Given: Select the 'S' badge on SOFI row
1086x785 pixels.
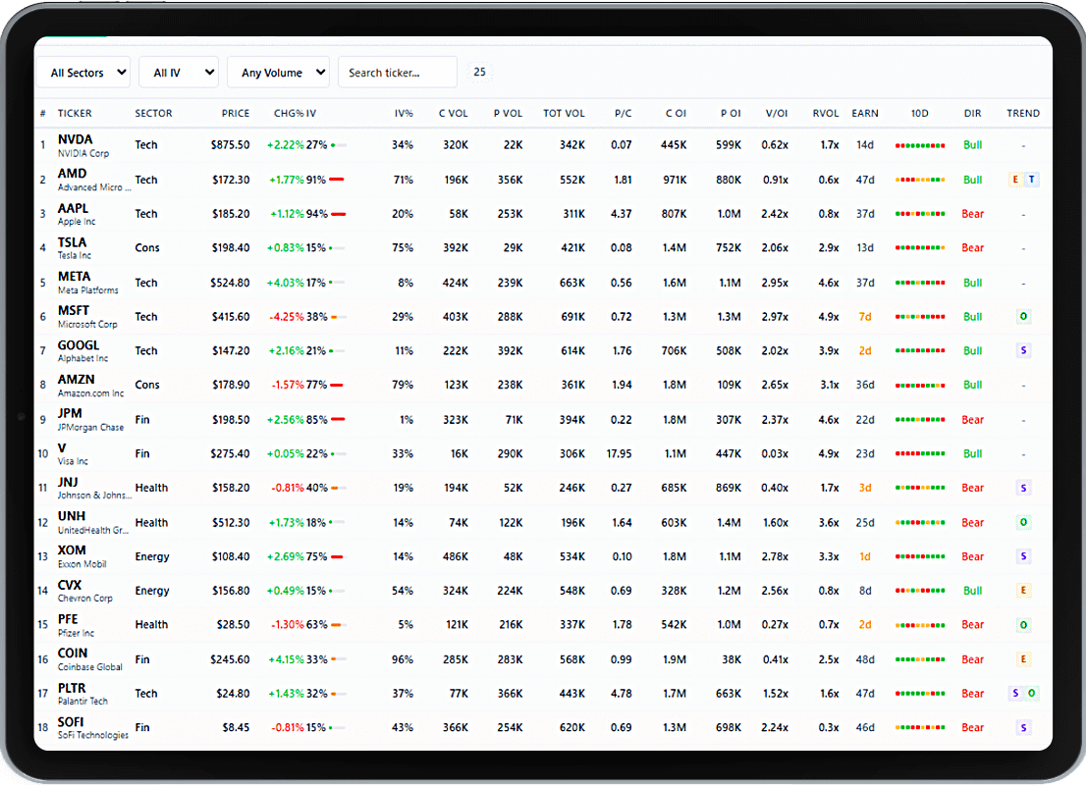Looking at the screenshot, I should point(1024,727).
